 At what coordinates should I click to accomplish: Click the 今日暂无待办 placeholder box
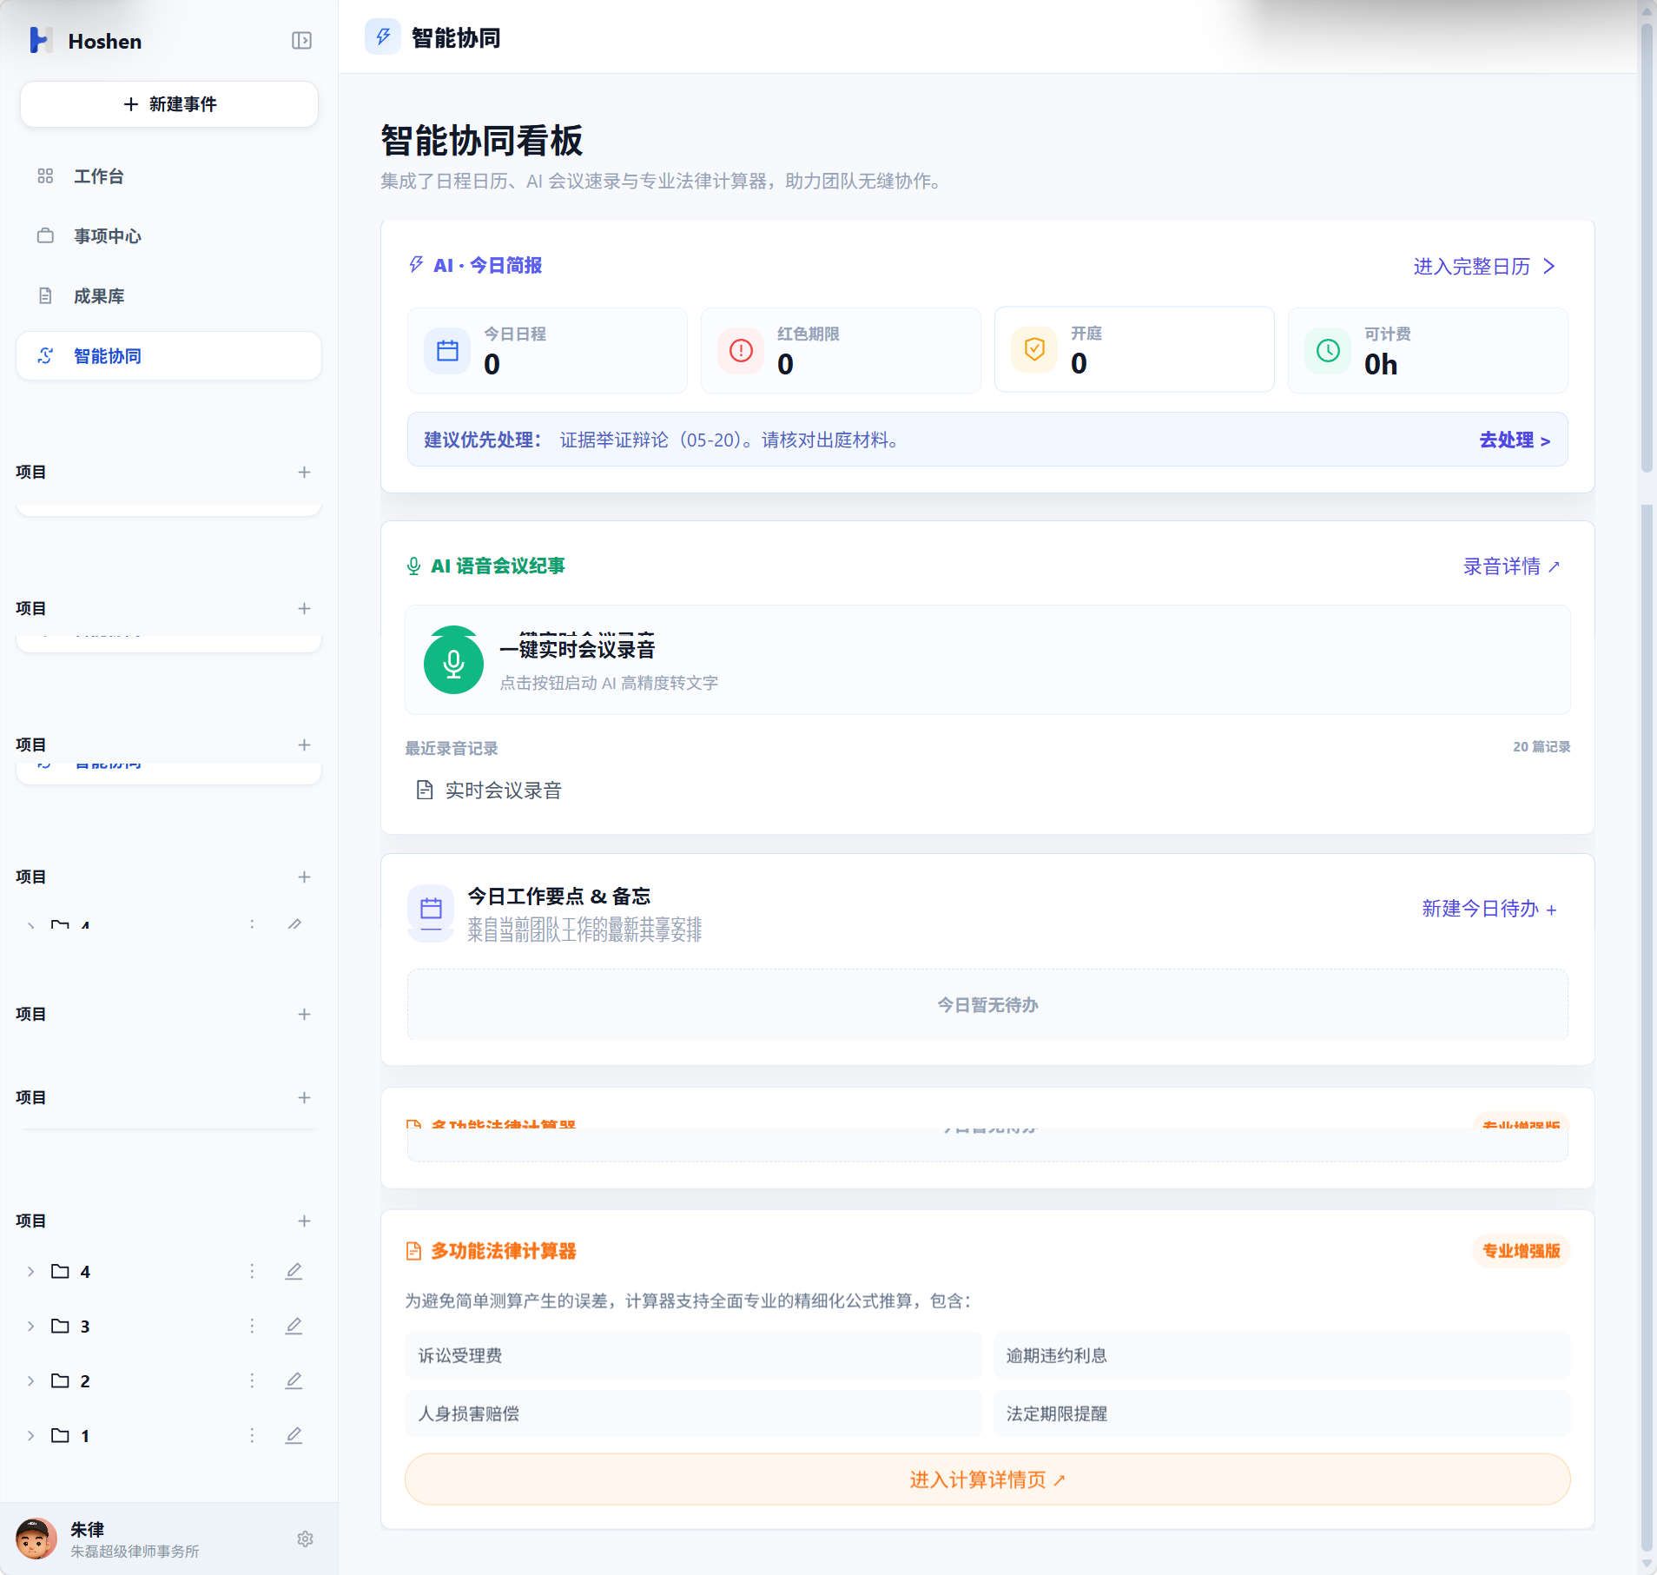pyautogui.click(x=987, y=1005)
